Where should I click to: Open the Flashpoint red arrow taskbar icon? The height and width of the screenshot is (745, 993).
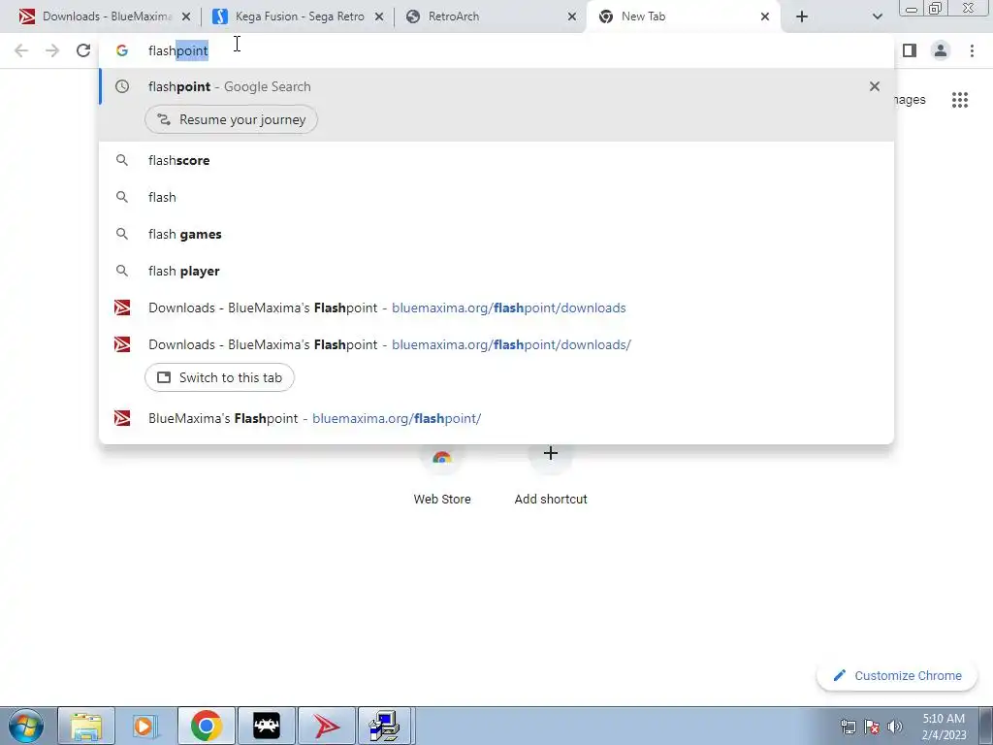pyautogui.click(x=327, y=726)
